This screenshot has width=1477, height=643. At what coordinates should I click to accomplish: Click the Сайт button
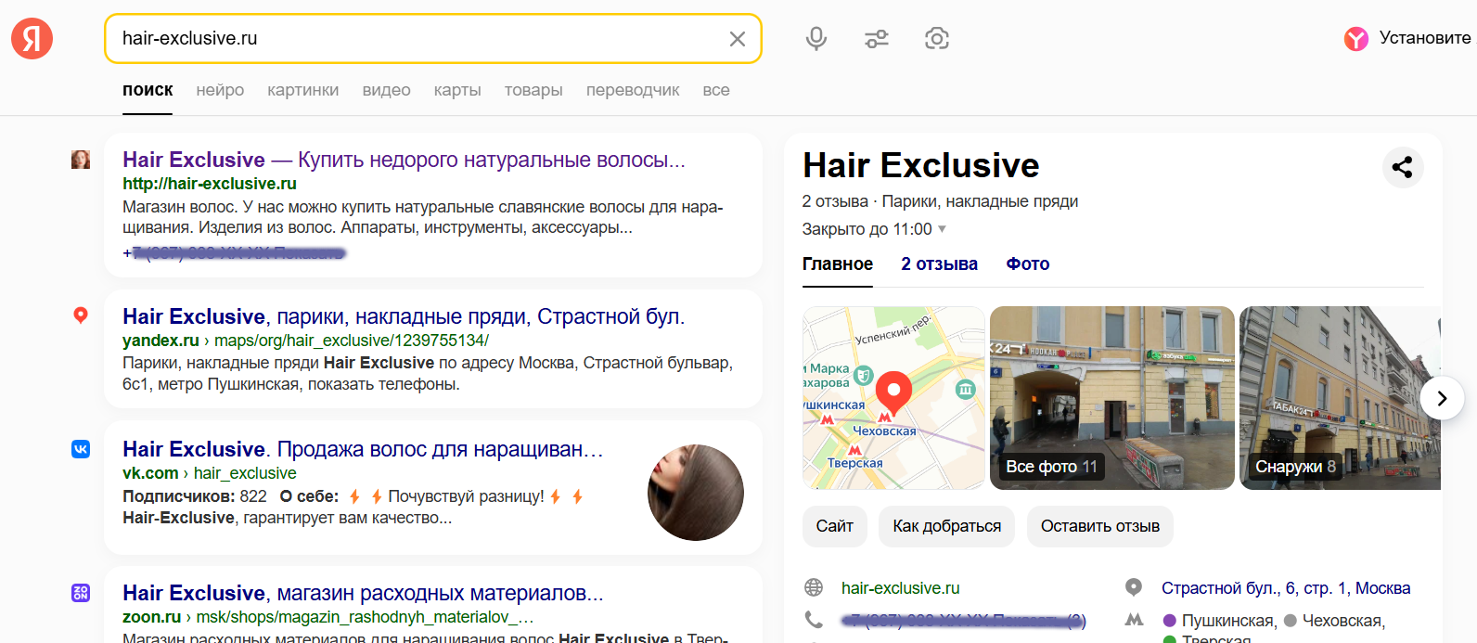[x=835, y=526]
